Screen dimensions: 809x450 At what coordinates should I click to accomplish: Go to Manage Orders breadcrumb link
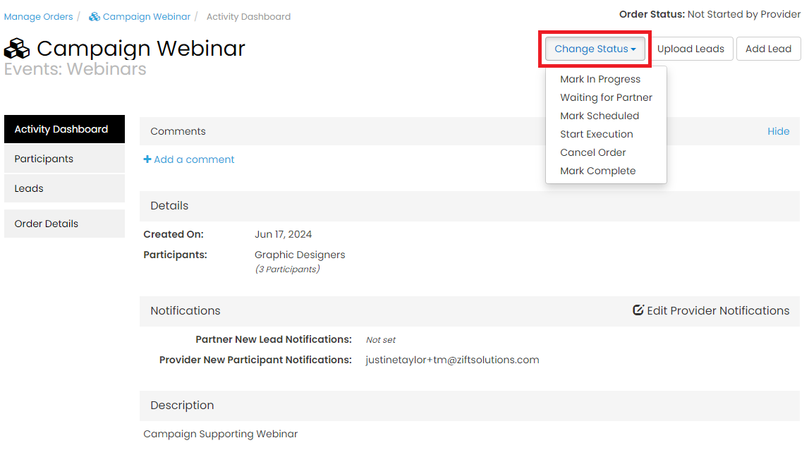[38, 16]
